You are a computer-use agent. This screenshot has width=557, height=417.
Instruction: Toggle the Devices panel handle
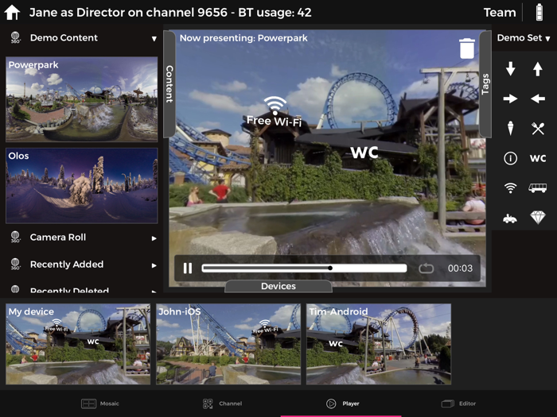[x=278, y=286]
